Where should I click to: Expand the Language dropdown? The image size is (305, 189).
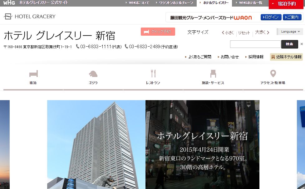click(290, 32)
